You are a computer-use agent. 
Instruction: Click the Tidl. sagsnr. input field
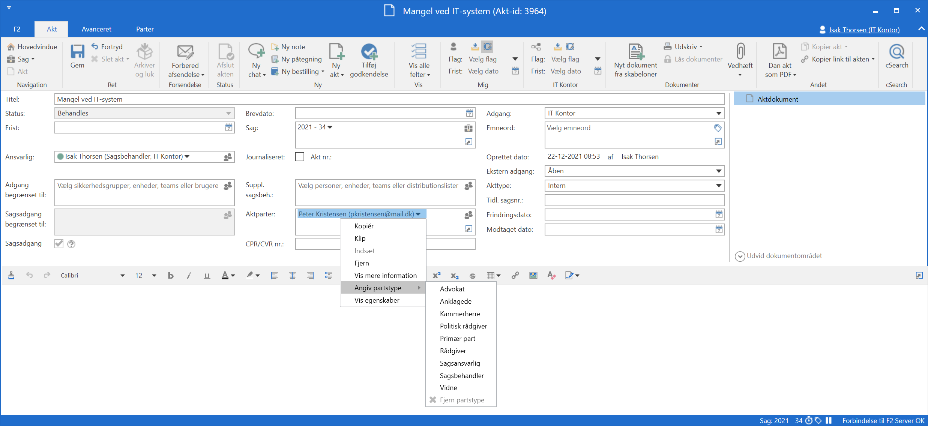pyautogui.click(x=634, y=200)
